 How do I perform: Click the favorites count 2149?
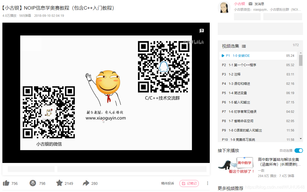point(69,183)
